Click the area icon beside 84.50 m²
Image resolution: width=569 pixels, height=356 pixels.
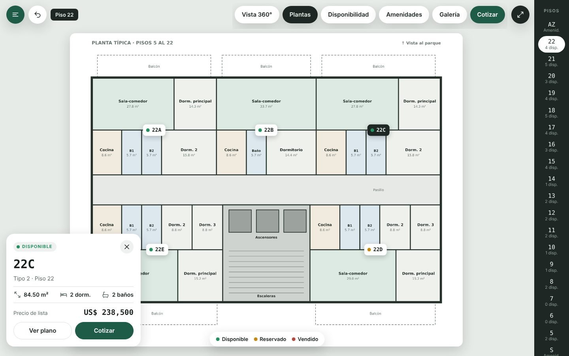point(17,295)
